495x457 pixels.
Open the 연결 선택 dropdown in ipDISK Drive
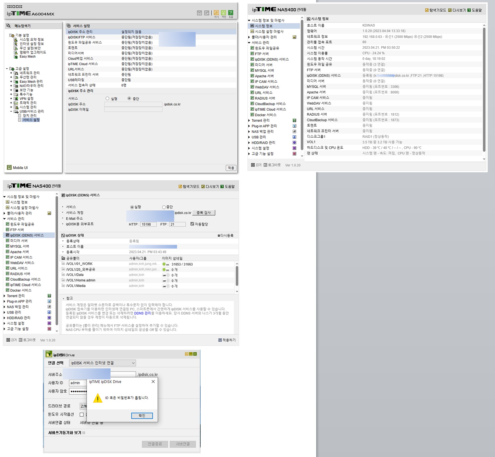coord(102,363)
